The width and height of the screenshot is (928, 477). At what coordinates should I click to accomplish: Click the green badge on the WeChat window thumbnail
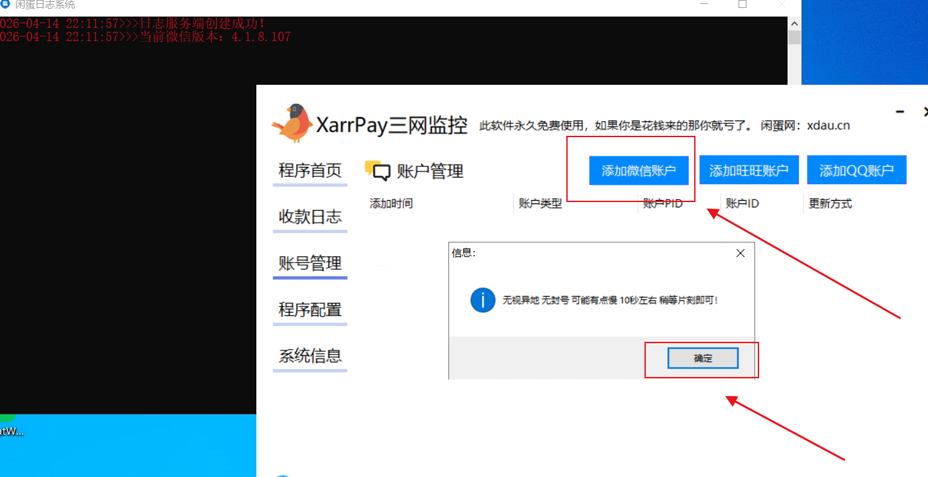(x=5, y=417)
